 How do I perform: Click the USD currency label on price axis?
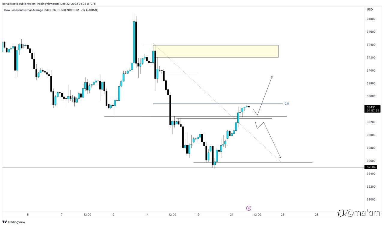click(x=370, y=10)
